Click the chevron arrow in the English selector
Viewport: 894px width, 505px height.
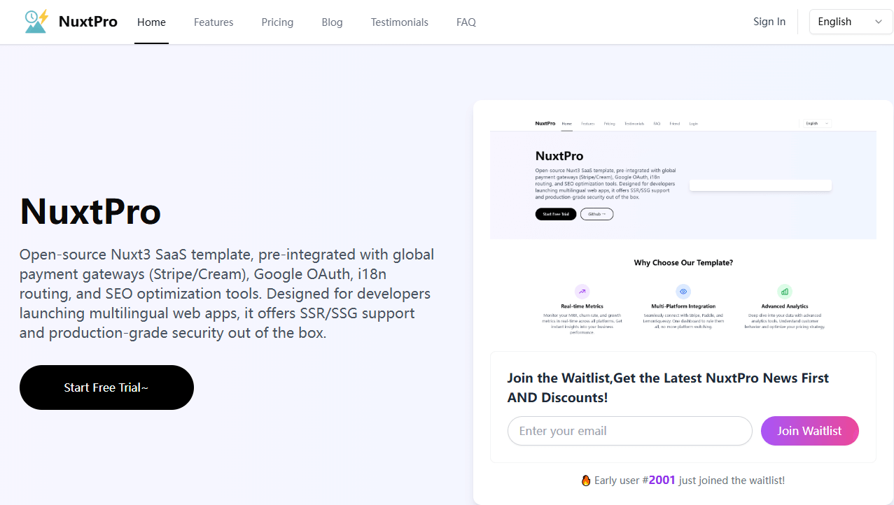[x=879, y=22]
